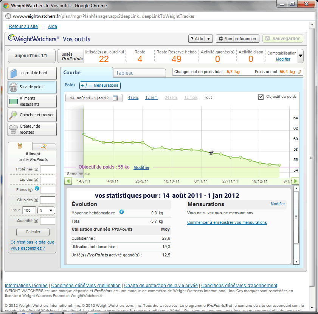The width and height of the screenshot is (318, 314).
Task: Open the unit 'g' dropdown
Action: click(x=46, y=211)
